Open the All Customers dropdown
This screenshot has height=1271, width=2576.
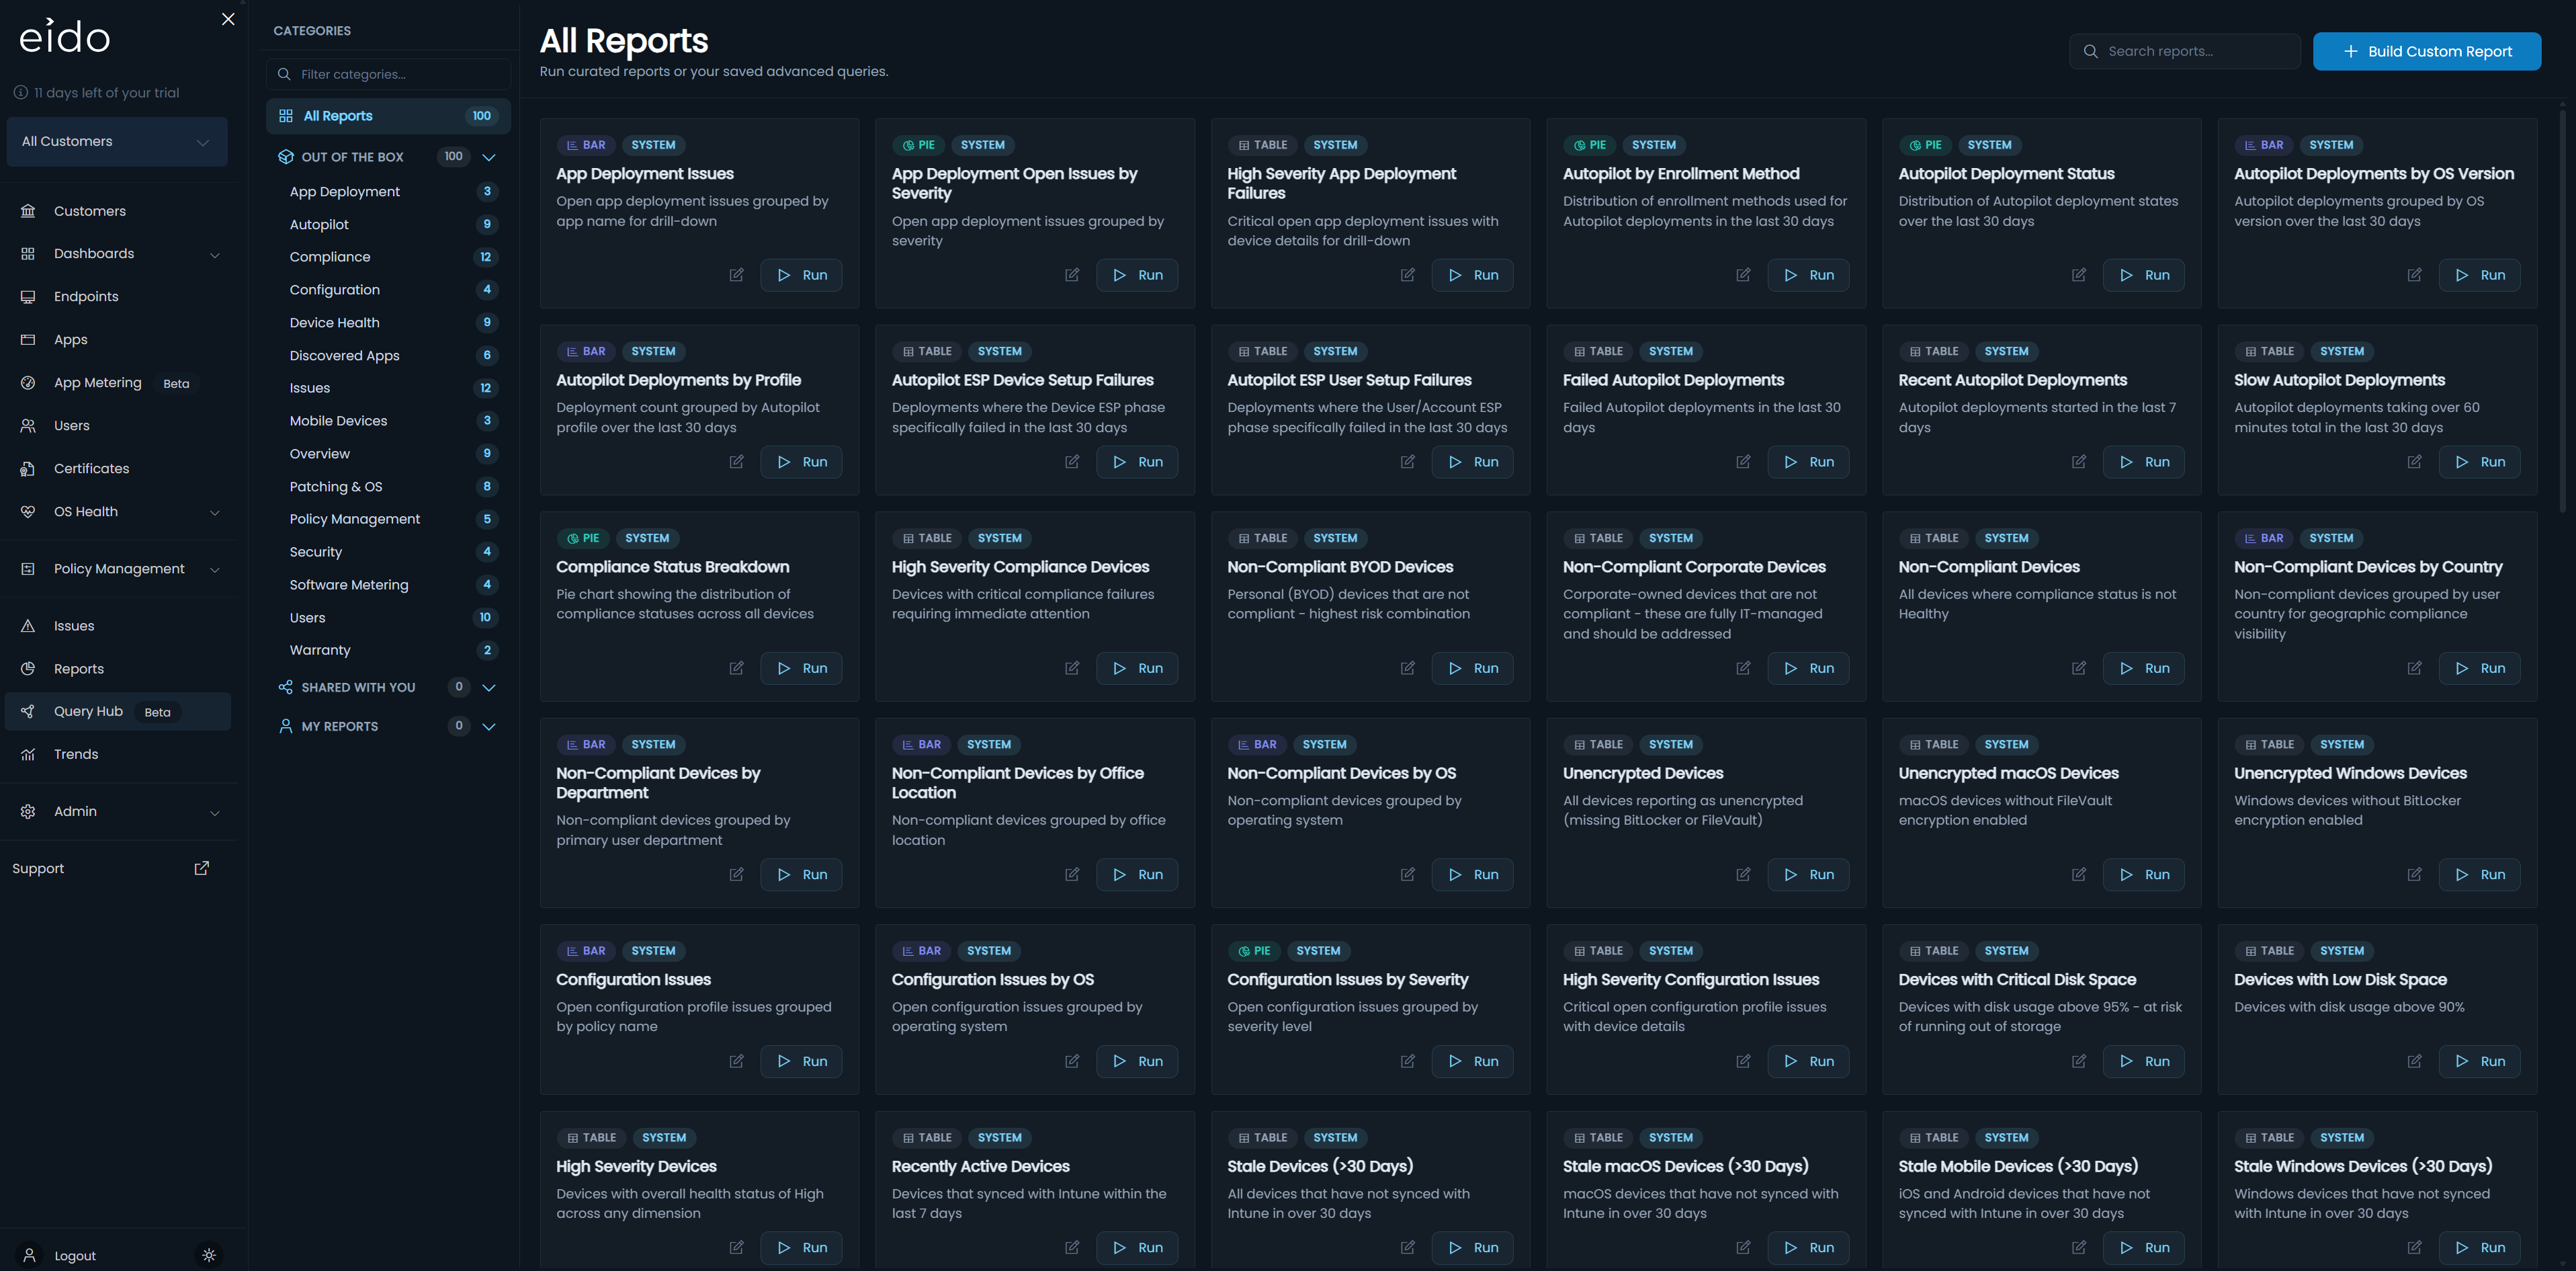(117, 141)
